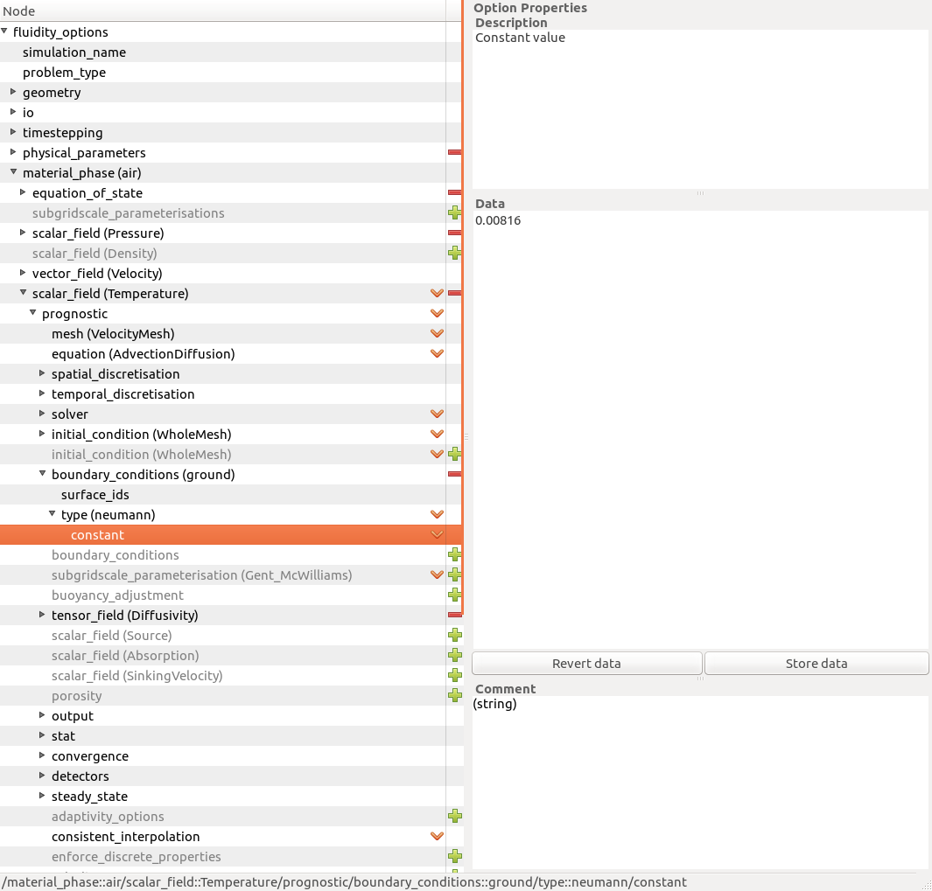Expand the temporal_discretisation node
This screenshot has height=891, width=932.
[x=42, y=393]
